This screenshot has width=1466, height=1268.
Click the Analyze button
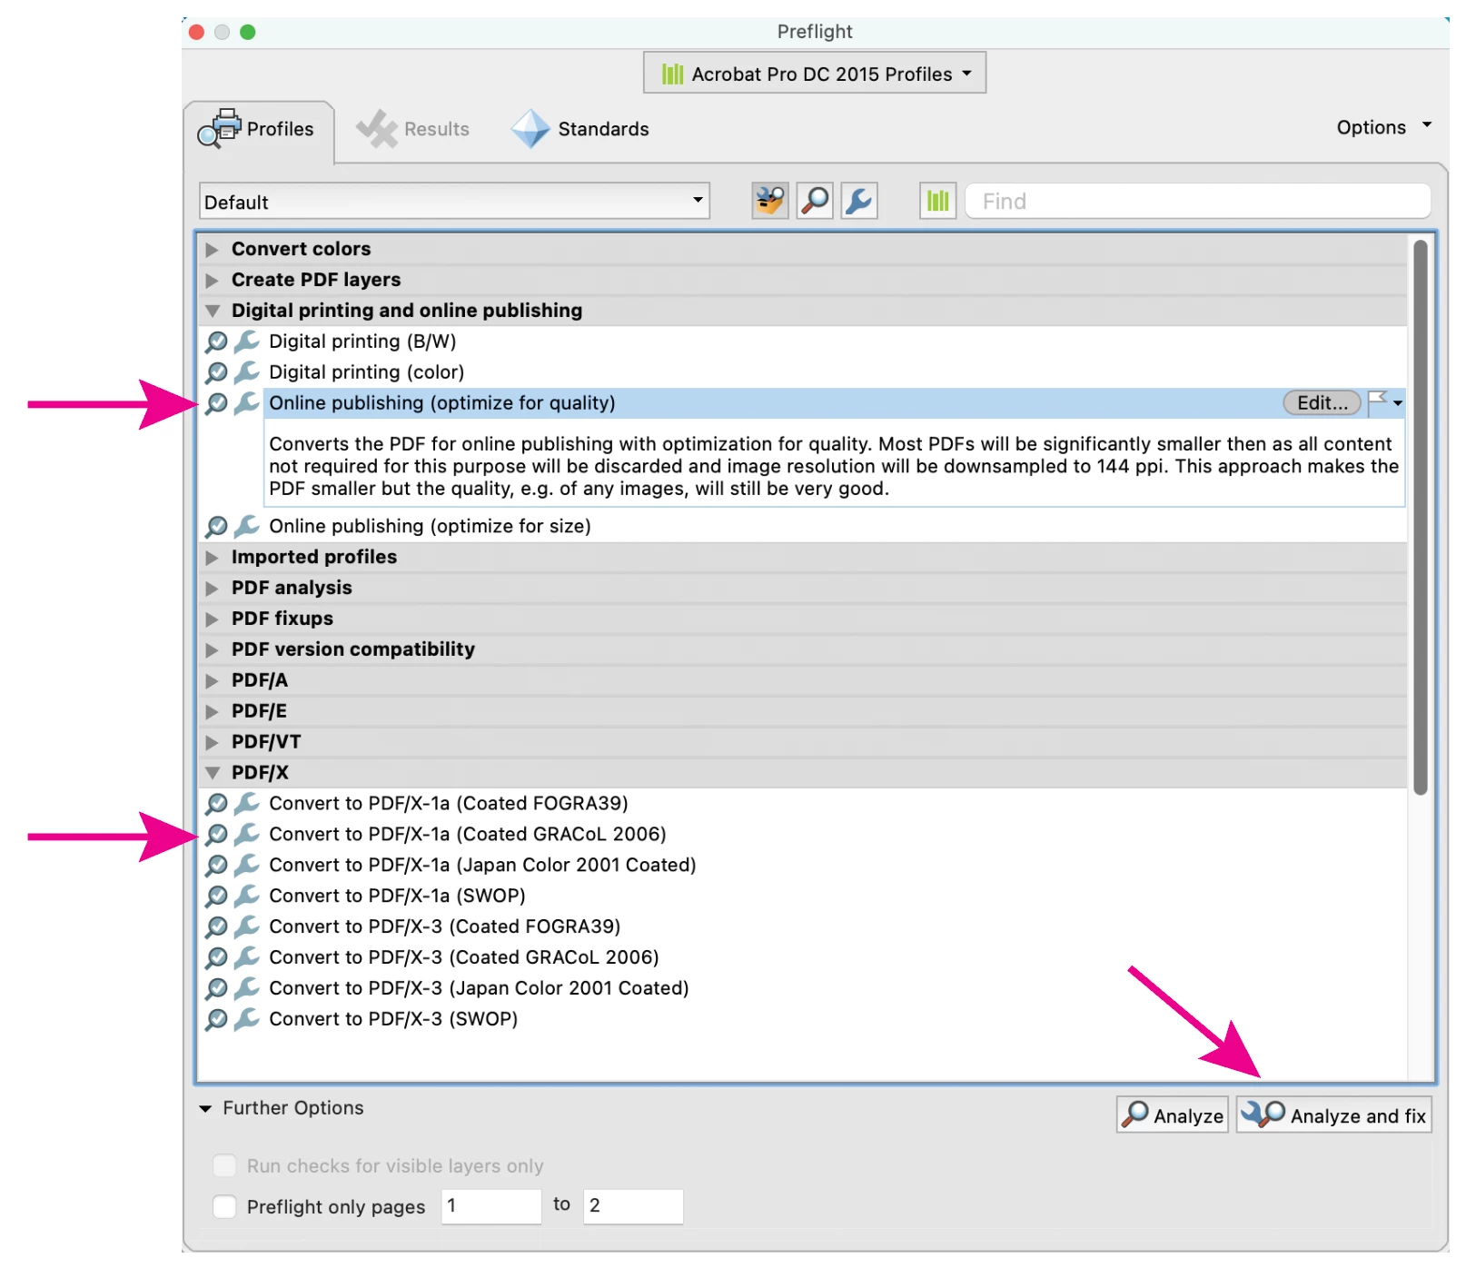click(1172, 1114)
